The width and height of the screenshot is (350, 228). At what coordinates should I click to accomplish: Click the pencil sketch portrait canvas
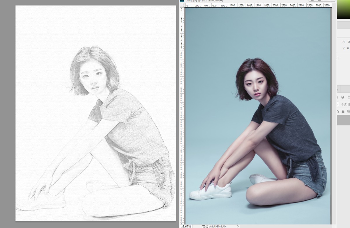(96, 113)
